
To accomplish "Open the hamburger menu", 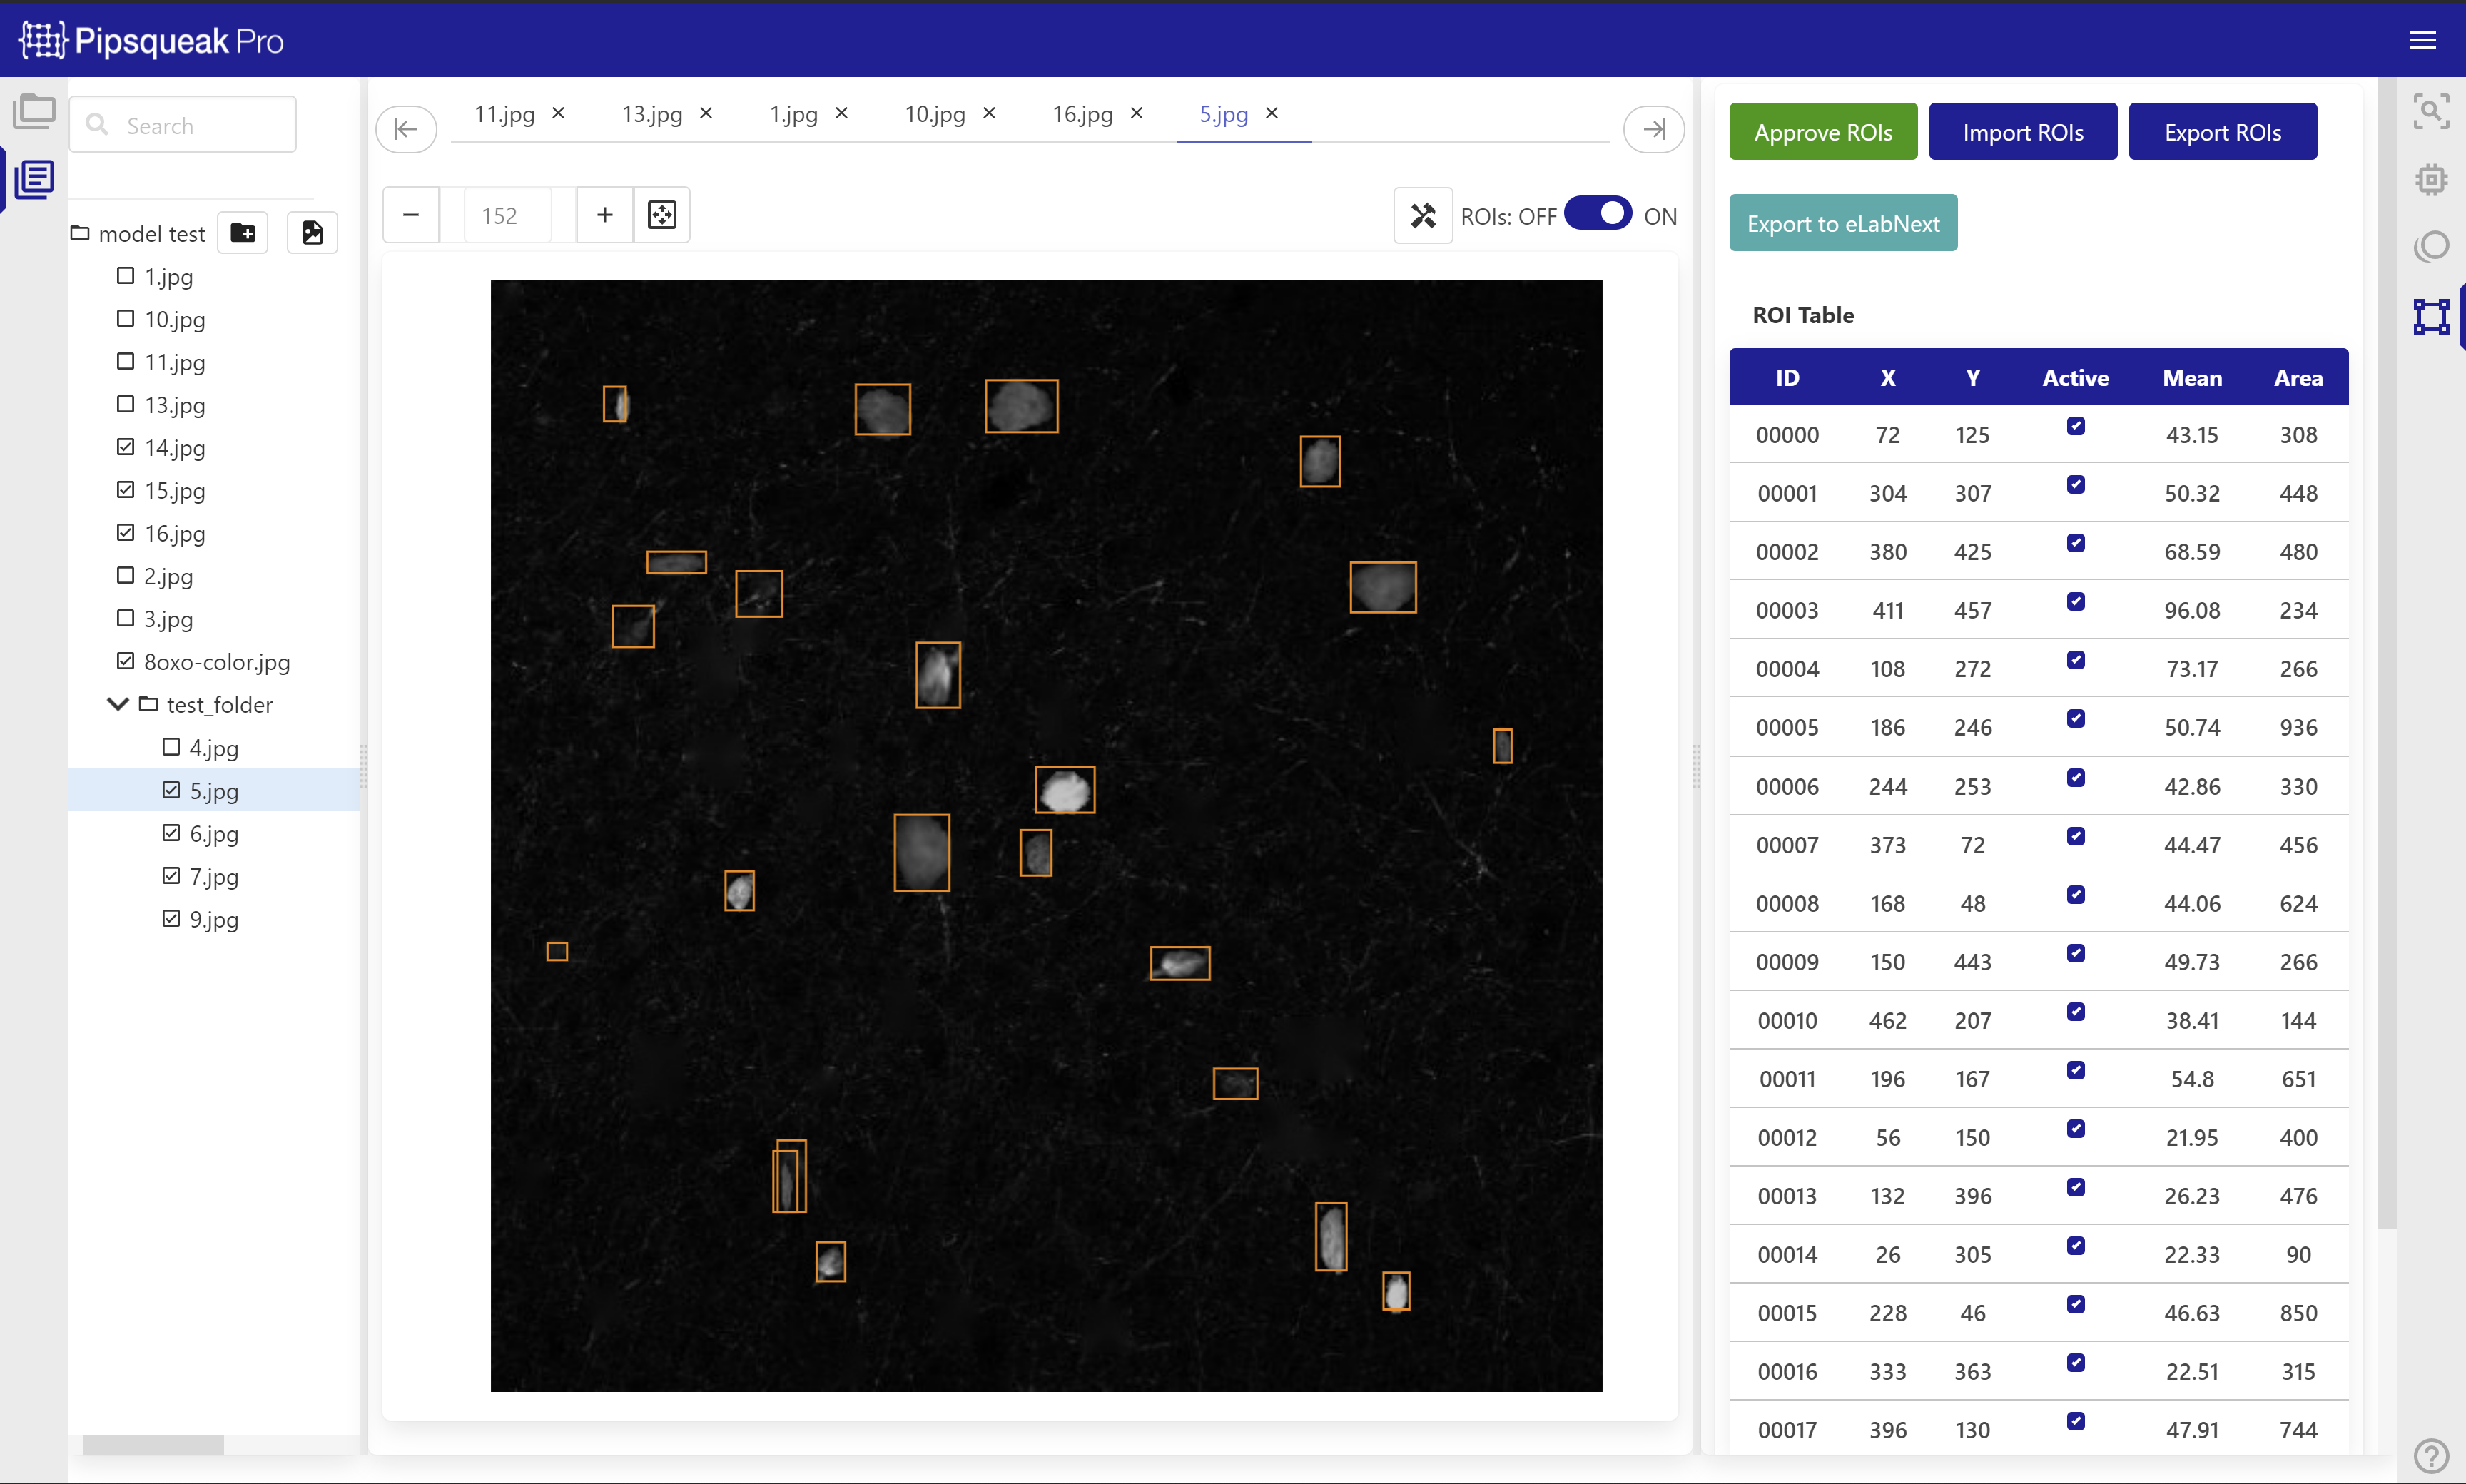I will [x=2422, y=40].
